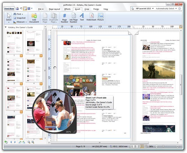The image size is (187, 153).
Task: Open the Effects tab
Action: point(67,9)
